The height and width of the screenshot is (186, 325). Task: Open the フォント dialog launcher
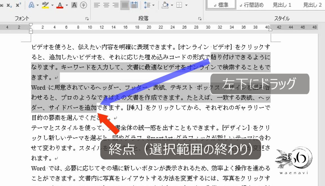click(87, 19)
